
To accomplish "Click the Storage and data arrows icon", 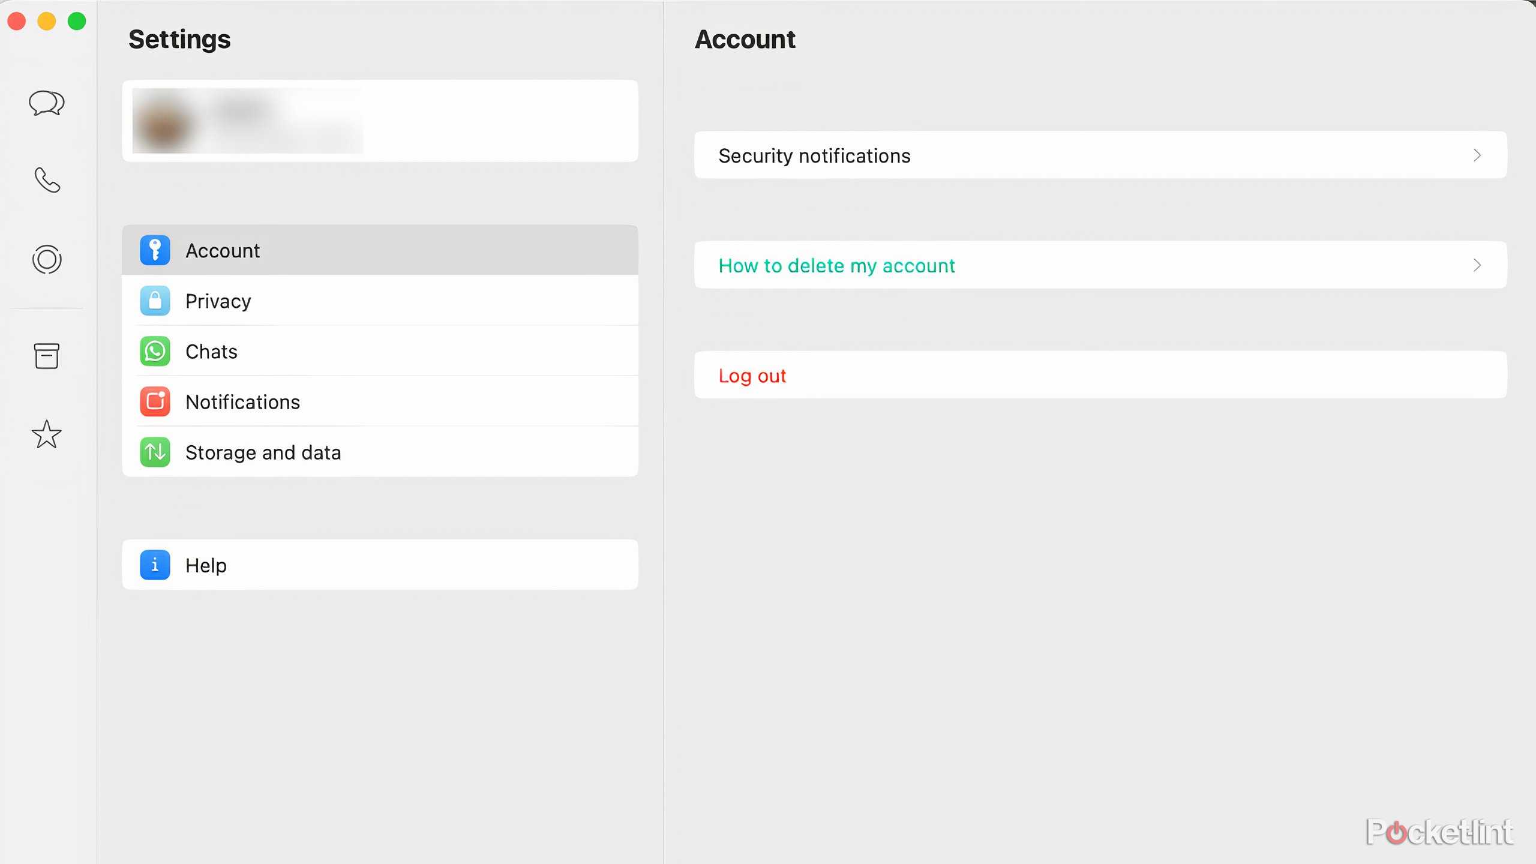I will (x=155, y=452).
